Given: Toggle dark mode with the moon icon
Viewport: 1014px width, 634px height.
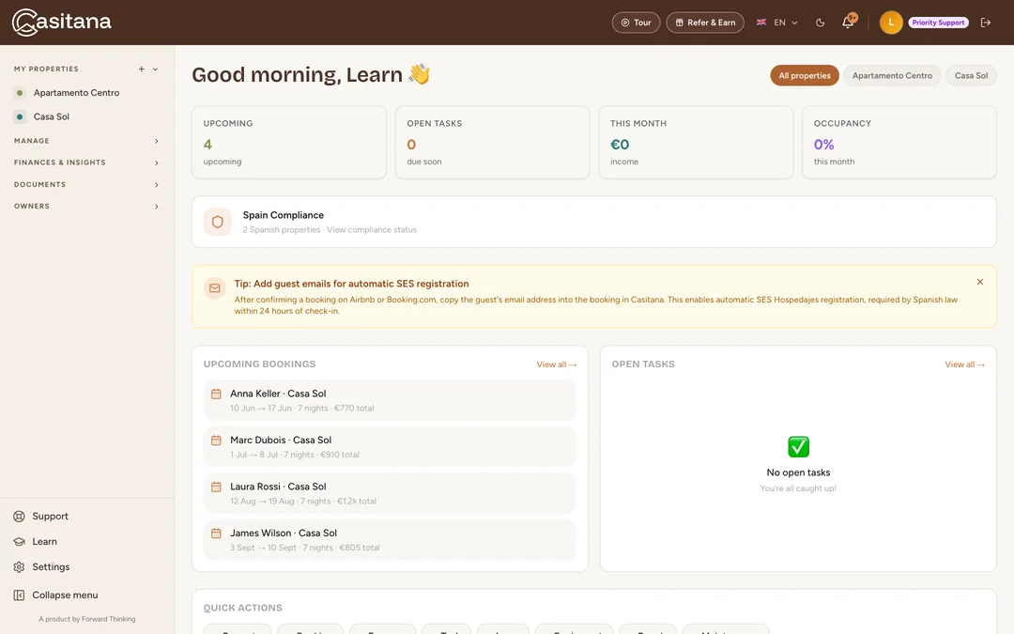Looking at the screenshot, I should pyautogui.click(x=820, y=23).
